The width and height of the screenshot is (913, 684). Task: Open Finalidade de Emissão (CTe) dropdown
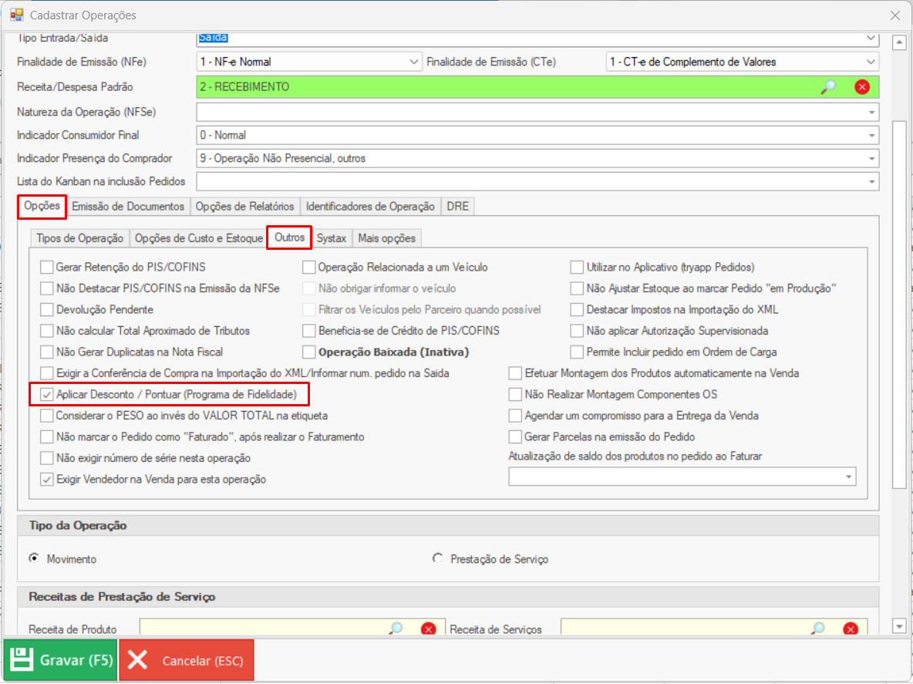point(871,62)
